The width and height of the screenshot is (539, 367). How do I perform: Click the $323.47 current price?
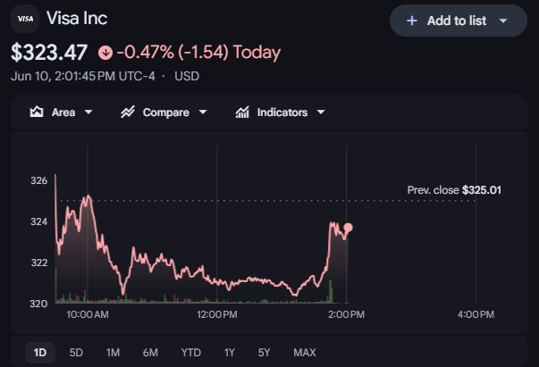click(49, 53)
